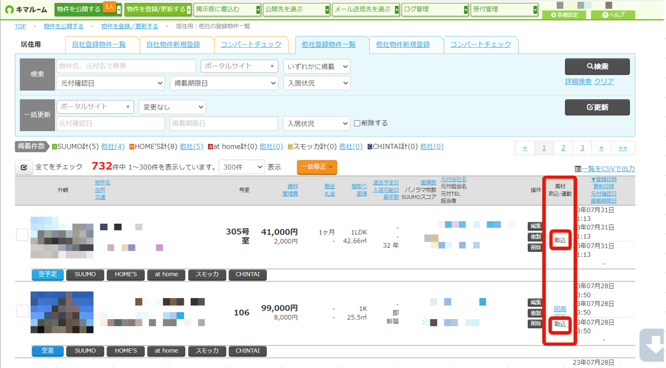Open the 図面 link in the 106 row

(560, 309)
